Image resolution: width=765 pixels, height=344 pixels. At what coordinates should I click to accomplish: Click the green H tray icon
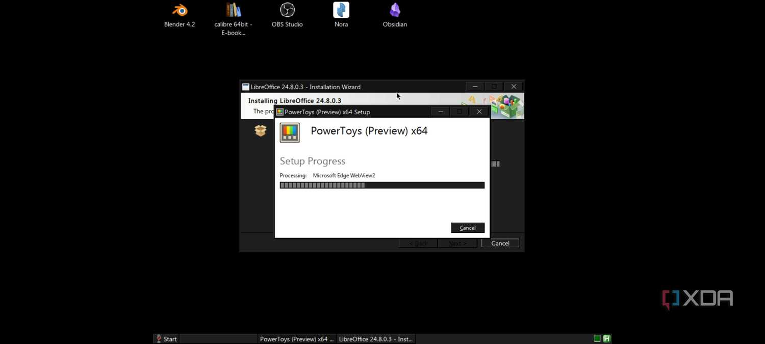click(606, 338)
